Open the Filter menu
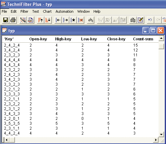Image resolution: width=166 pixels, height=144 pixels. [24, 11]
